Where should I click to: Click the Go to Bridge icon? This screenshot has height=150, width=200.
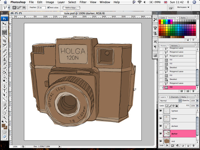coord(171,8)
